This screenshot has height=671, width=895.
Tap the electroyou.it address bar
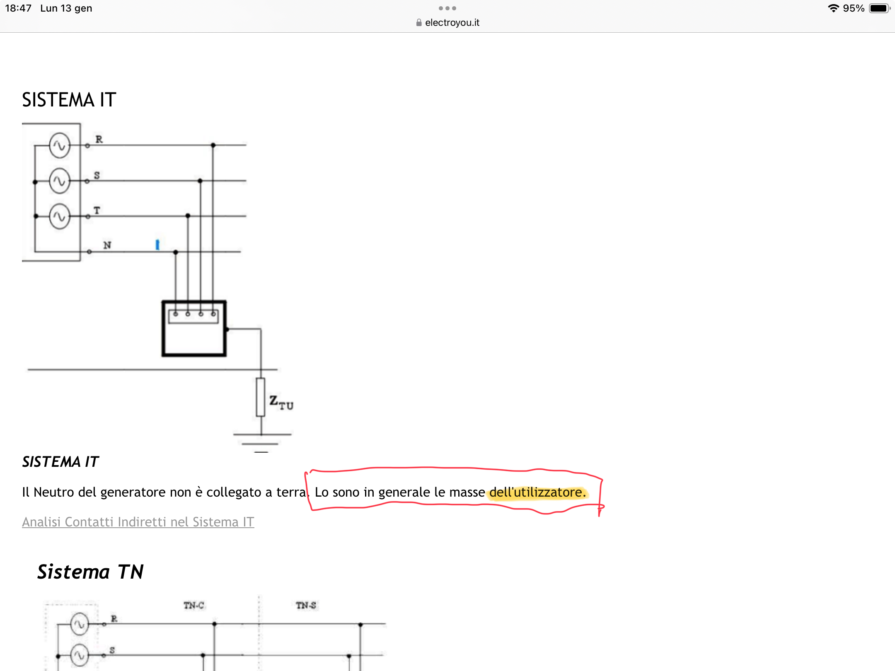pyautogui.click(x=452, y=23)
